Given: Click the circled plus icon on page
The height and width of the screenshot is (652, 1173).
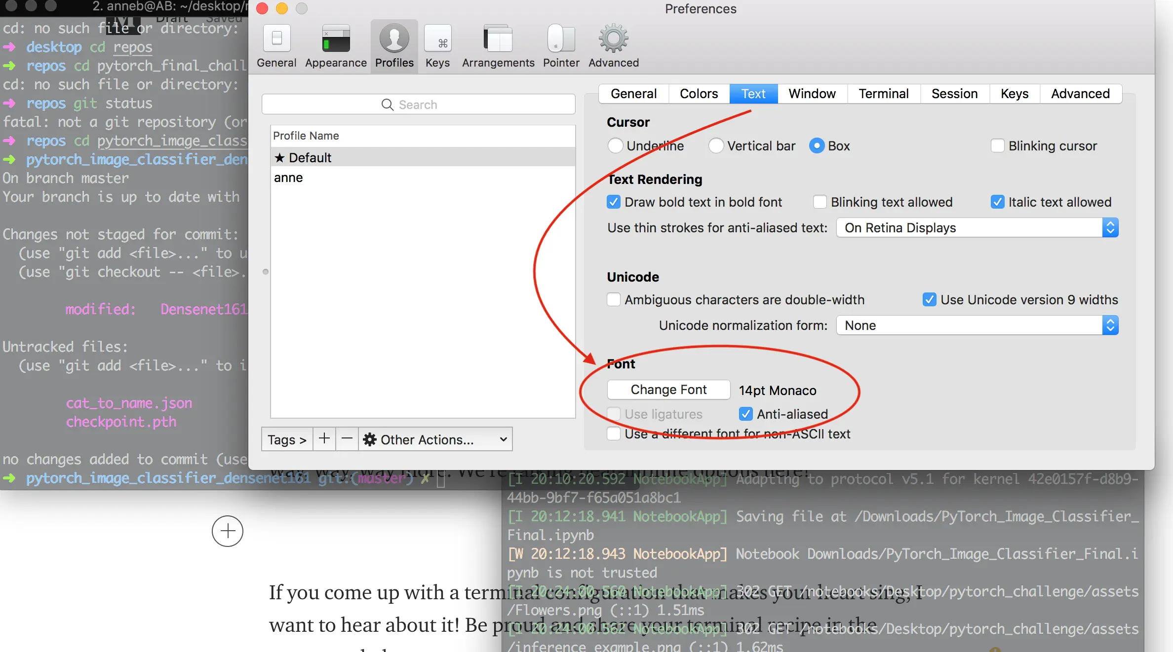Looking at the screenshot, I should tap(227, 531).
